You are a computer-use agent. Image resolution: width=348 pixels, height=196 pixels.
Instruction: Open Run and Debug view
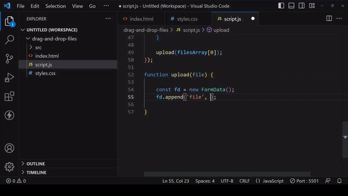click(x=9, y=77)
